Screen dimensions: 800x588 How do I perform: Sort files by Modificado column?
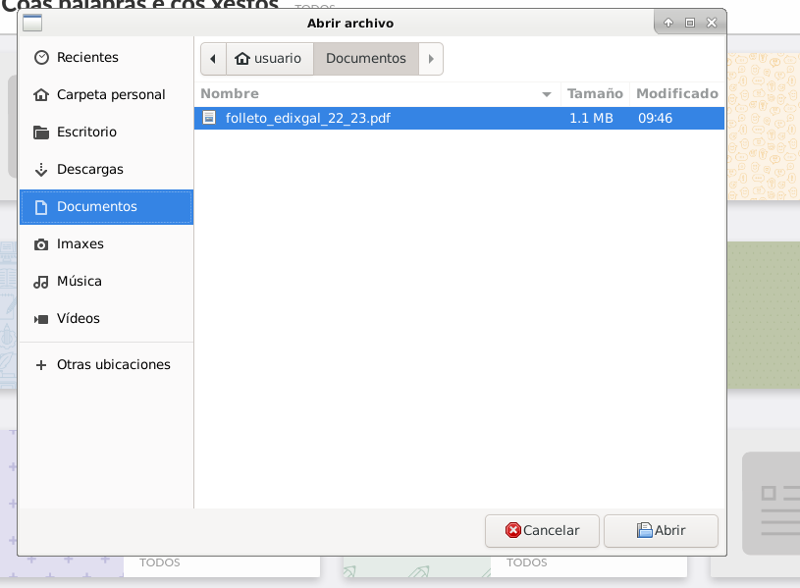(x=676, y=93)
